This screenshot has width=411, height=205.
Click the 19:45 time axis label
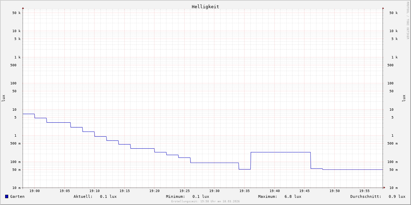point(304,191)
